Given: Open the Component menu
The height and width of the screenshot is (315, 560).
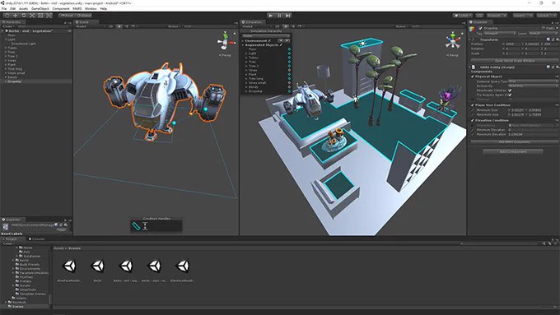Looking at the screenshot, I should [x=61, y=8].
